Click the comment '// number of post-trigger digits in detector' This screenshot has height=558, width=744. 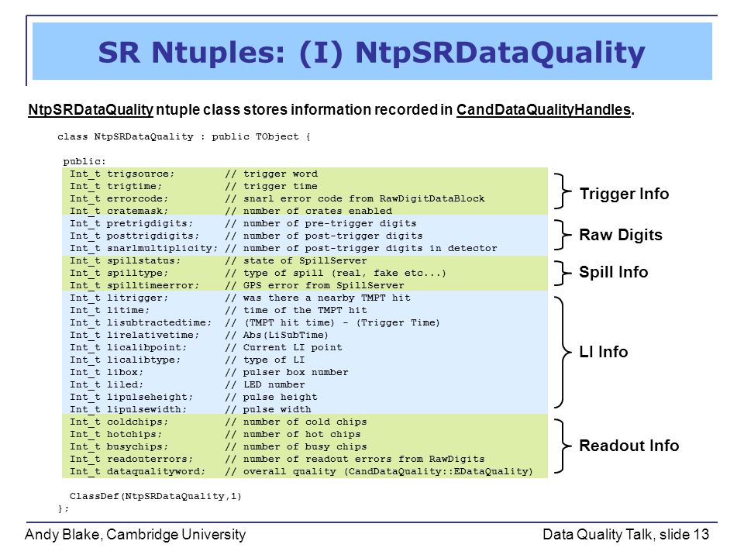click(361, 248)
